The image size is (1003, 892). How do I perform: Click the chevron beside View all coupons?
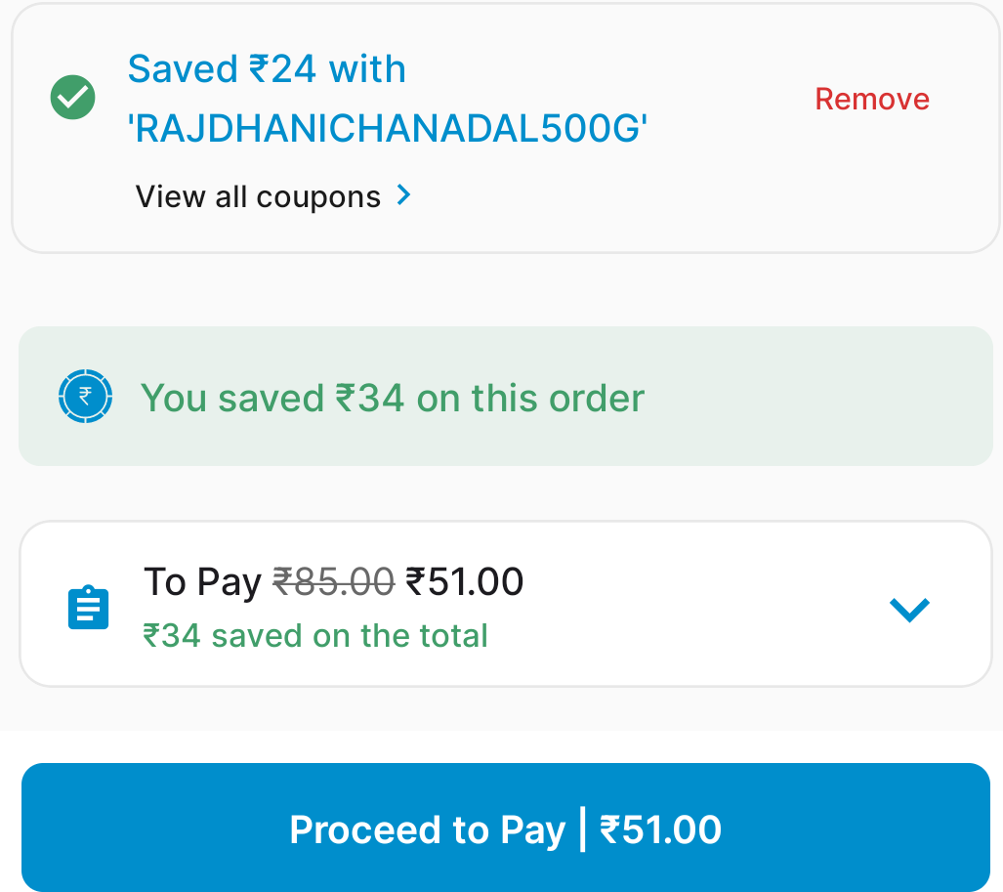(x=403, y=195)
